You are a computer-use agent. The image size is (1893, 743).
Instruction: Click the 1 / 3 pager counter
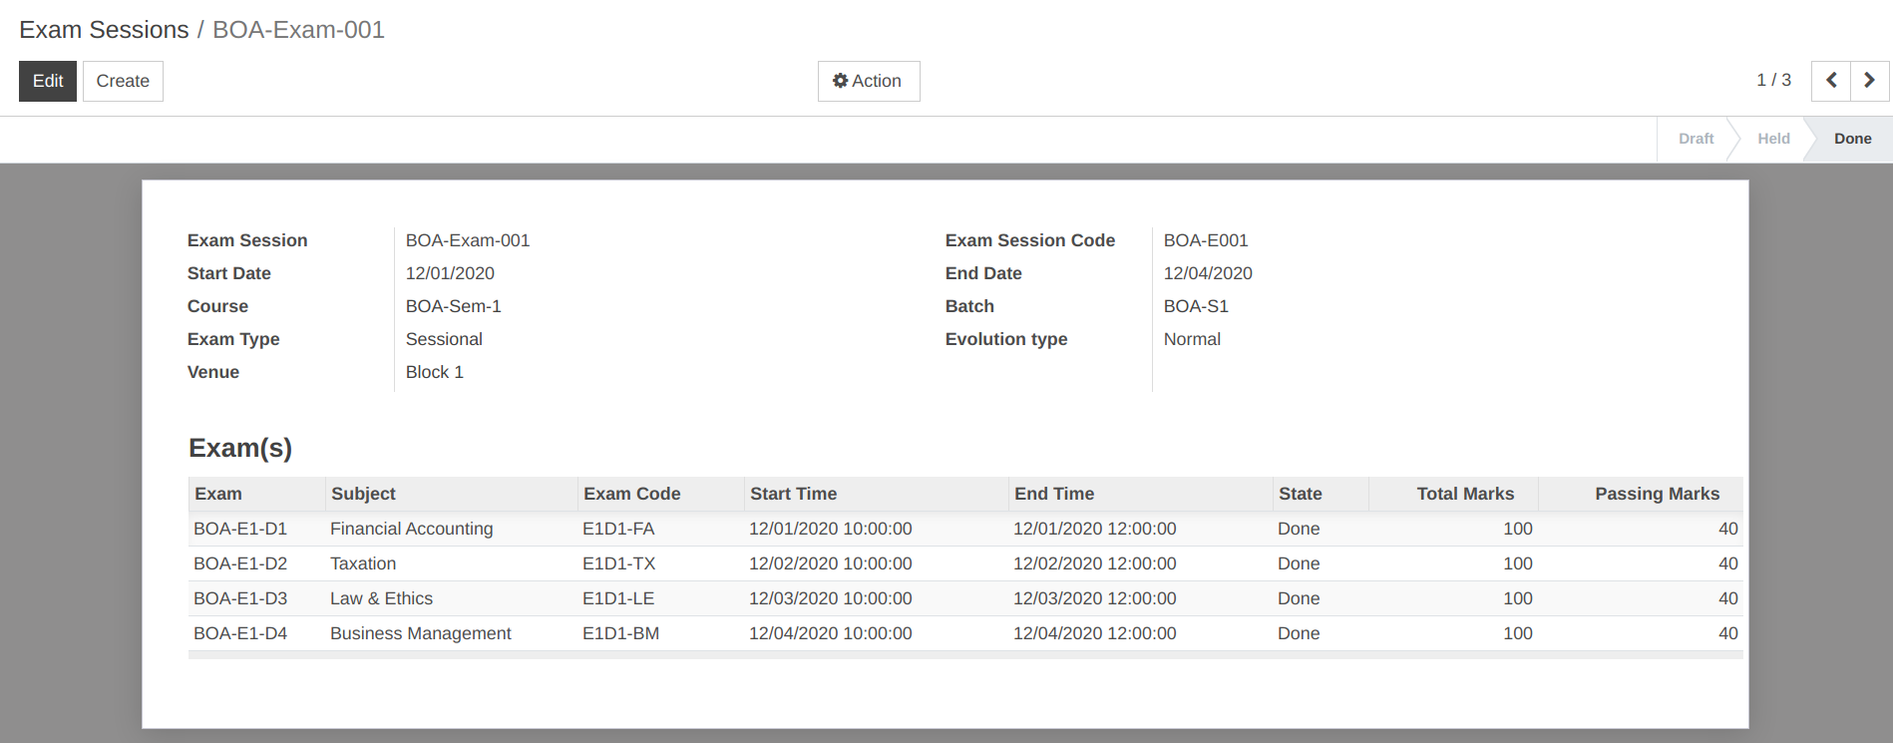(x=1773, y=80)
